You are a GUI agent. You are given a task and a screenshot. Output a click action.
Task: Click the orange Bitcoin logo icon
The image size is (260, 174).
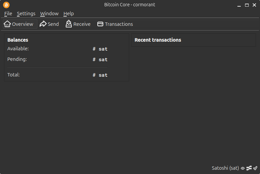click(x=6, y=5)
